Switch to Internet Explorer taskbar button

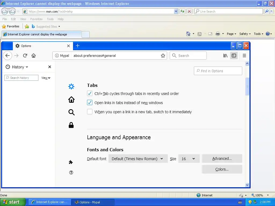coord(50,202)
